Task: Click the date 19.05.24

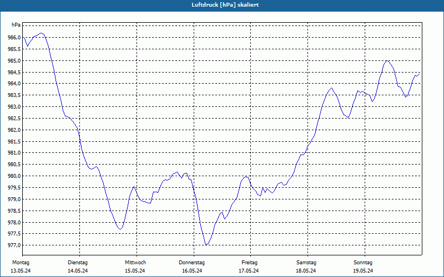Action: coord(363,271)
